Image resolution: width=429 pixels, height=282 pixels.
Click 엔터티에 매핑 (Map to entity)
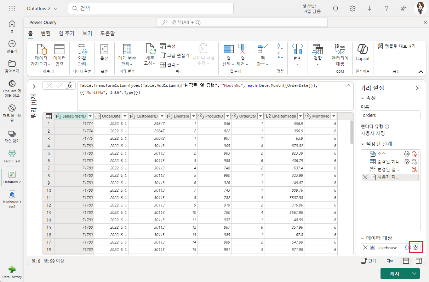340,55
